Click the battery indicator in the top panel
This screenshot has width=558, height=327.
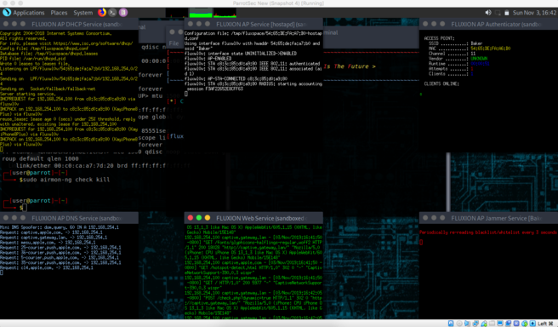tap(506, 13)
